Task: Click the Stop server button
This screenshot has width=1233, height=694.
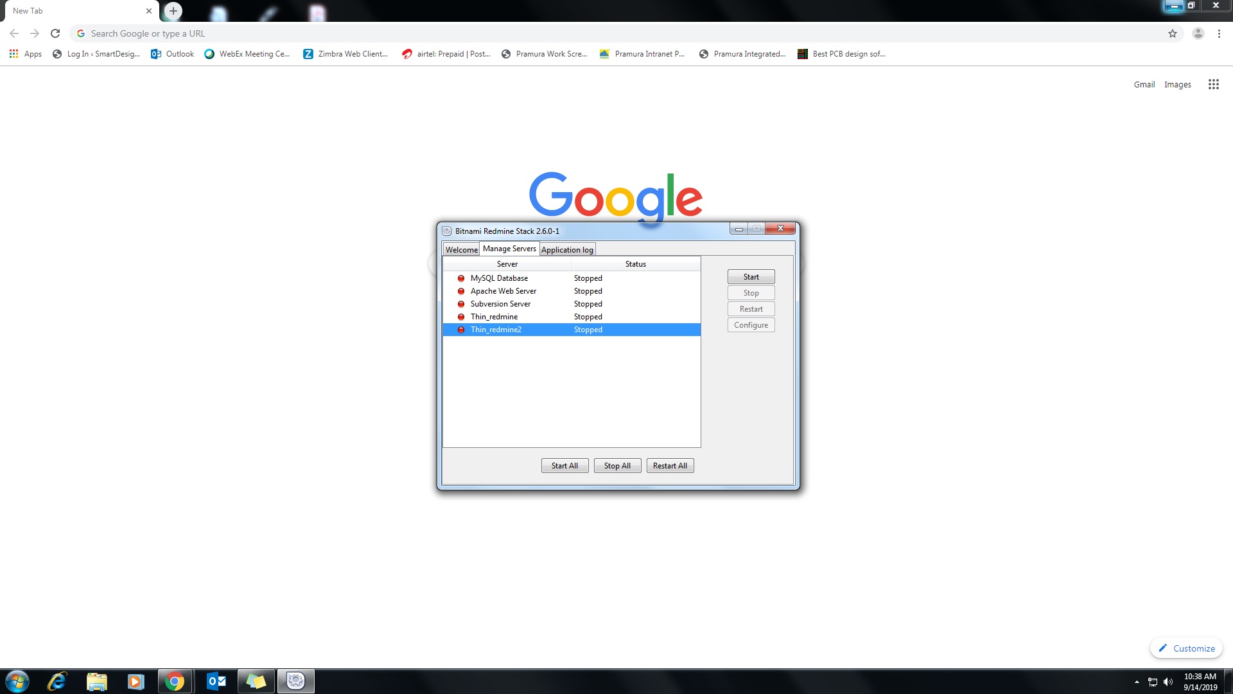Action: [751, 293]
